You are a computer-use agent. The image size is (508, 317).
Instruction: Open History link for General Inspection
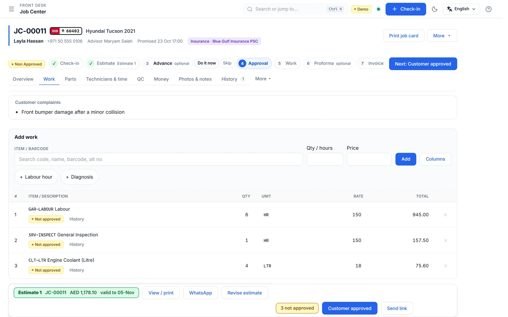[77, 244]
